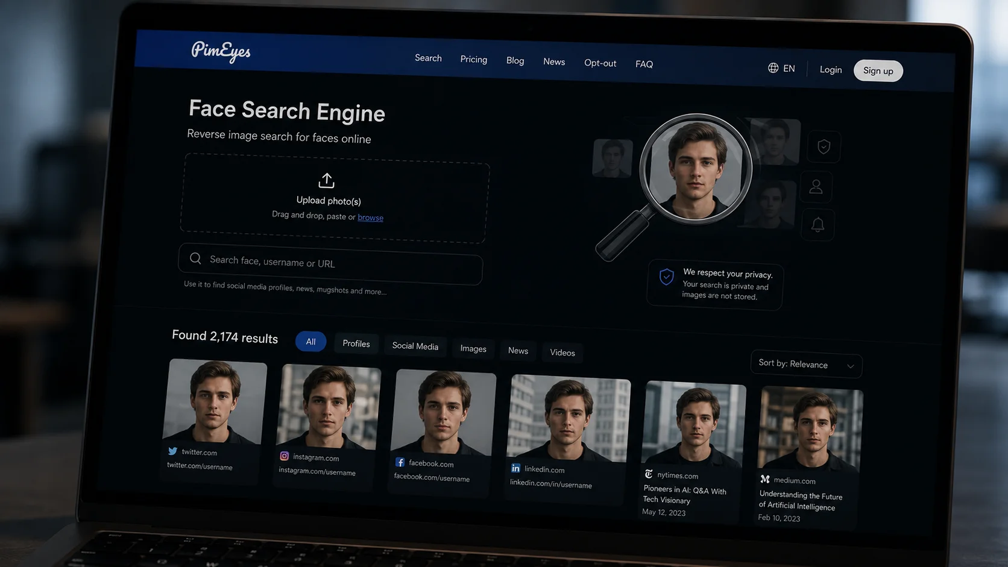
Task: Open the facebook.com result thumbnail
Action: (444, 413)
